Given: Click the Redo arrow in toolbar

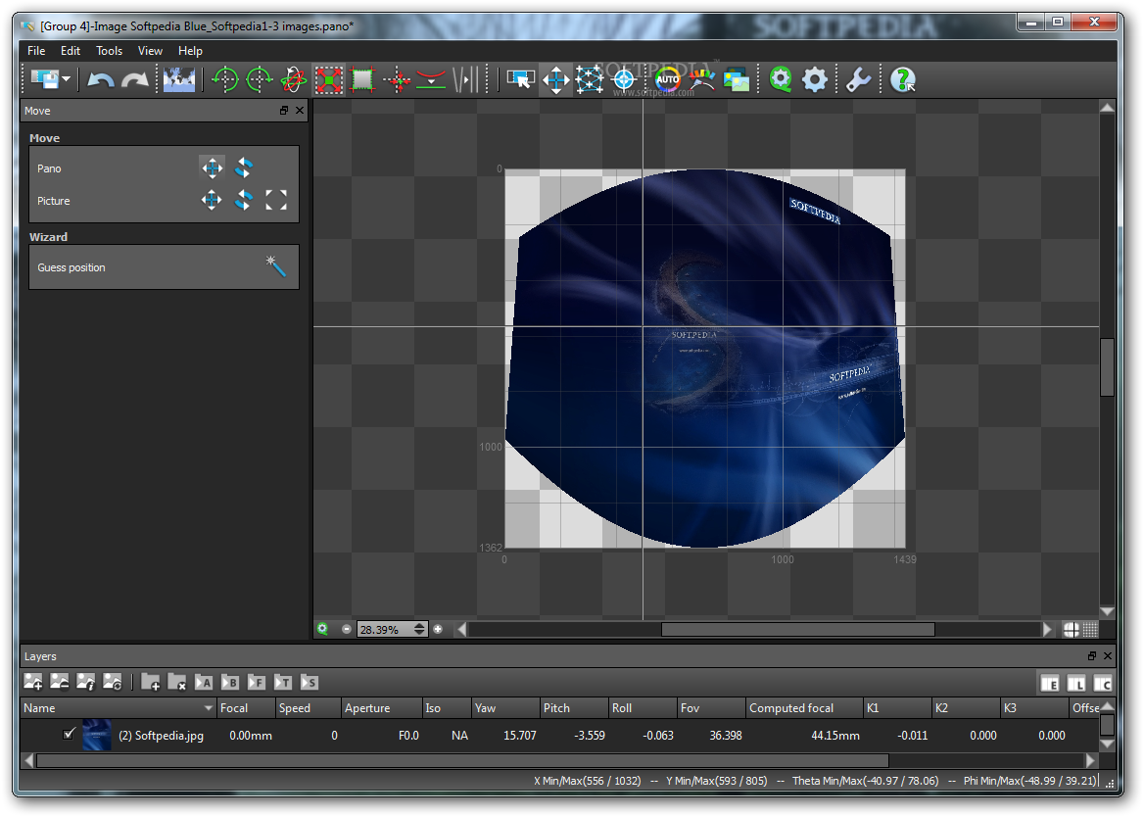Looking at the screenshot, I should click(x=135, y=79).
